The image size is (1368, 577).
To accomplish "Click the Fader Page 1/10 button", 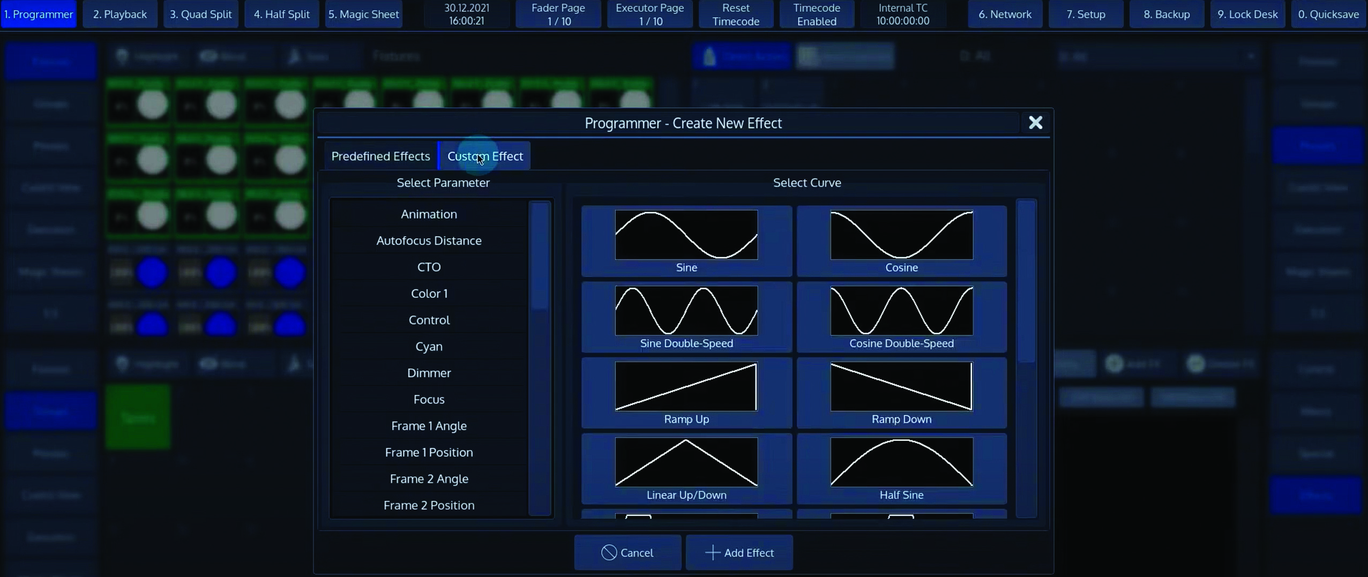I will pyautogui.click(x=558, y=14).
